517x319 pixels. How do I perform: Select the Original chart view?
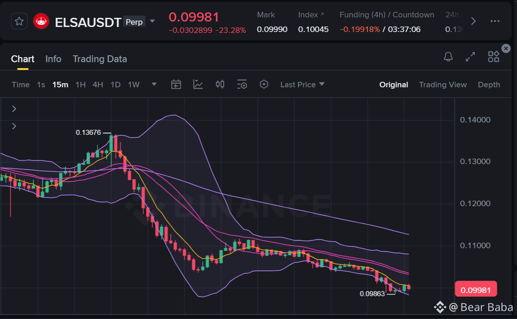[393, 85]
